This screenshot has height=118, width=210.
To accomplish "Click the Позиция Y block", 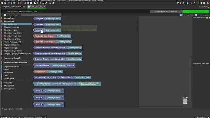I will coord(39,25).
